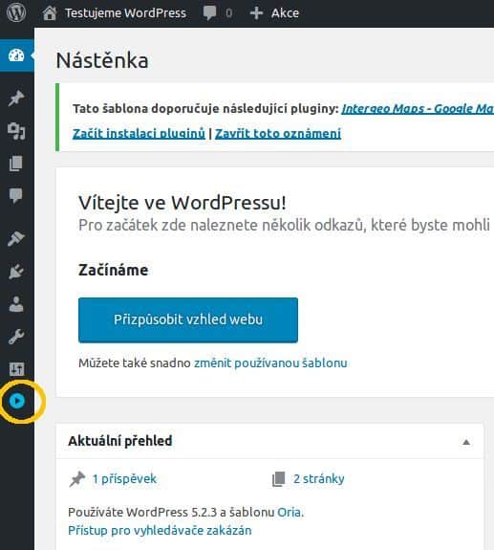The height and width of the screenshot is (550, 494).
Task: Open Comments via the speech bubble sidebar icon
Action: (16, 195)
